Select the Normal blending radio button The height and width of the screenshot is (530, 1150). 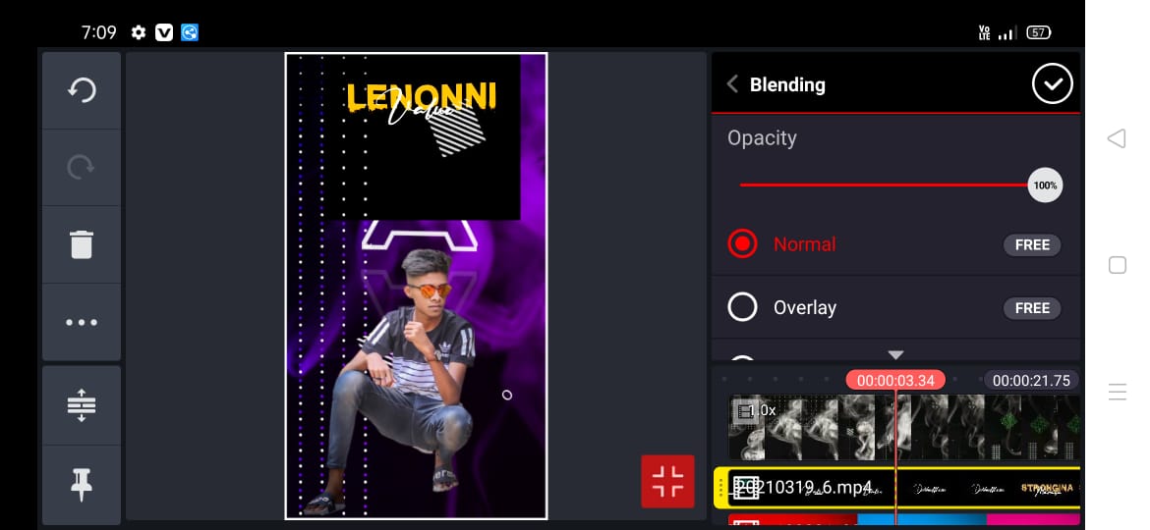point(742,243)
